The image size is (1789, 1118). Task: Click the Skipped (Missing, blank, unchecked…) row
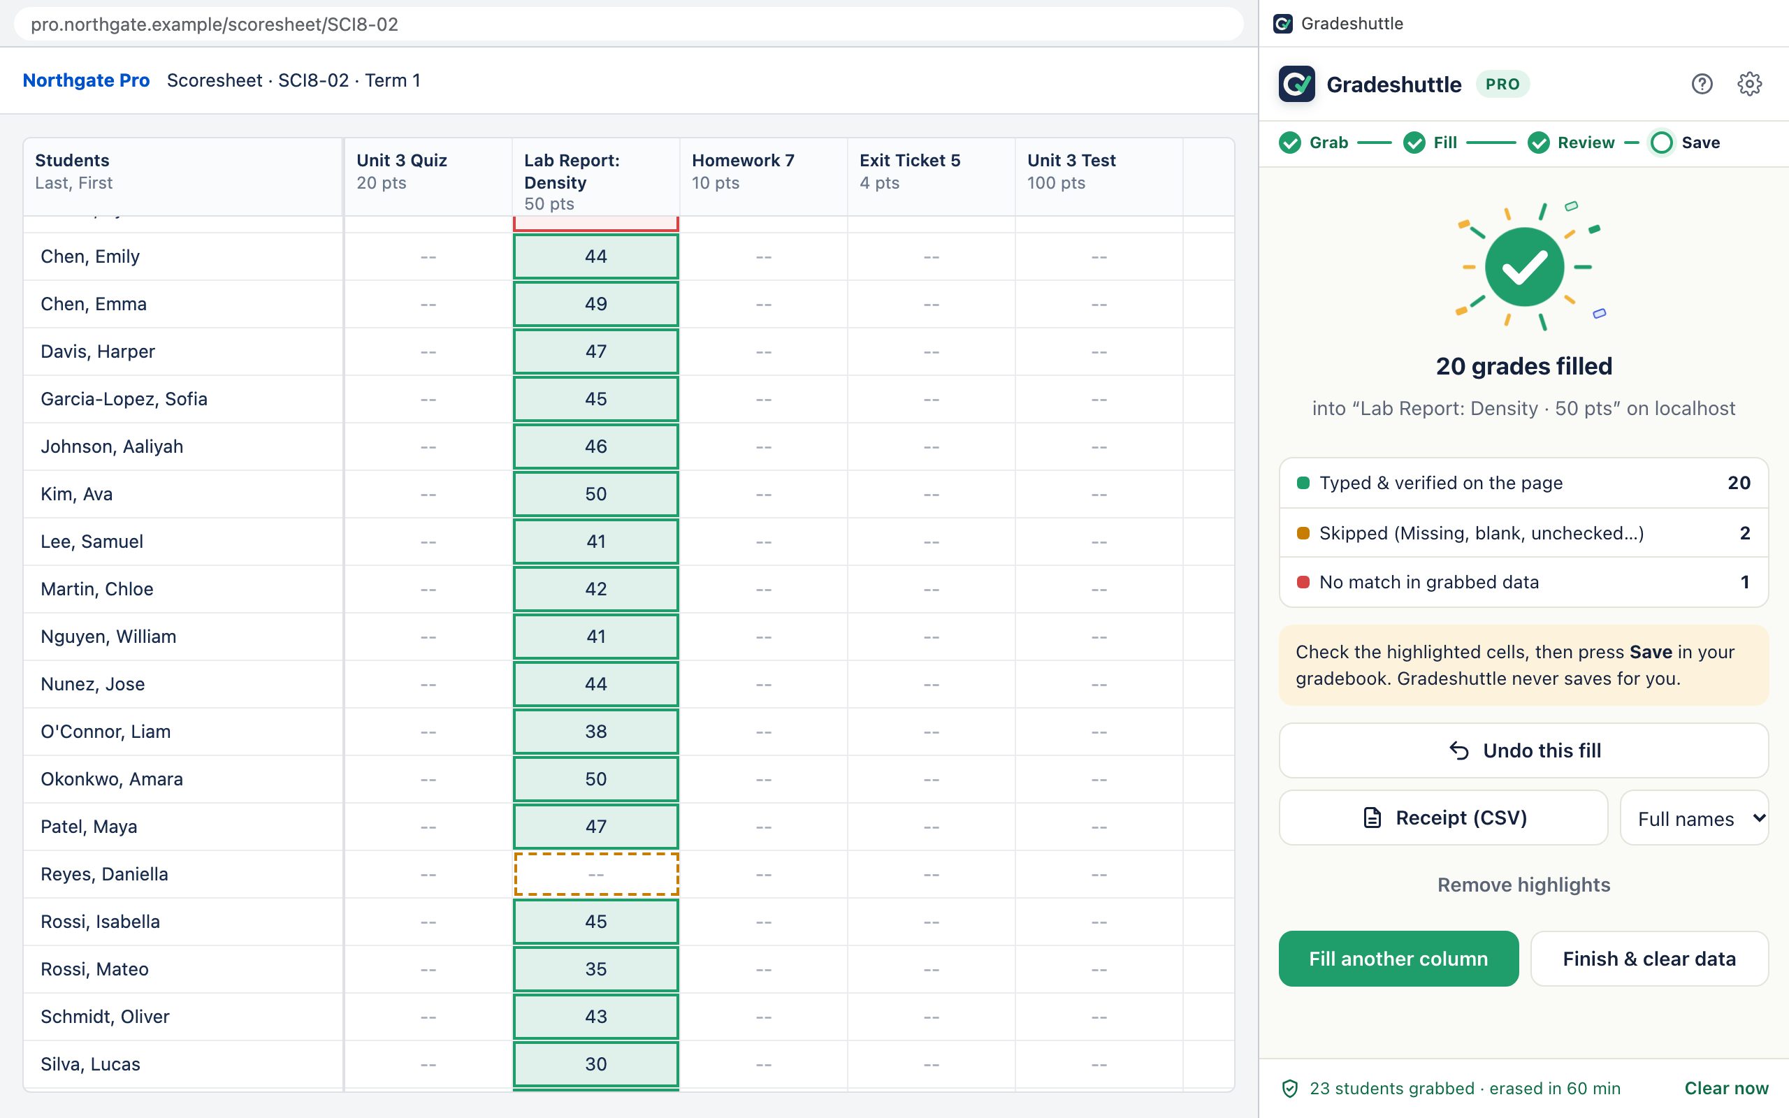[x=1523, y=533]
